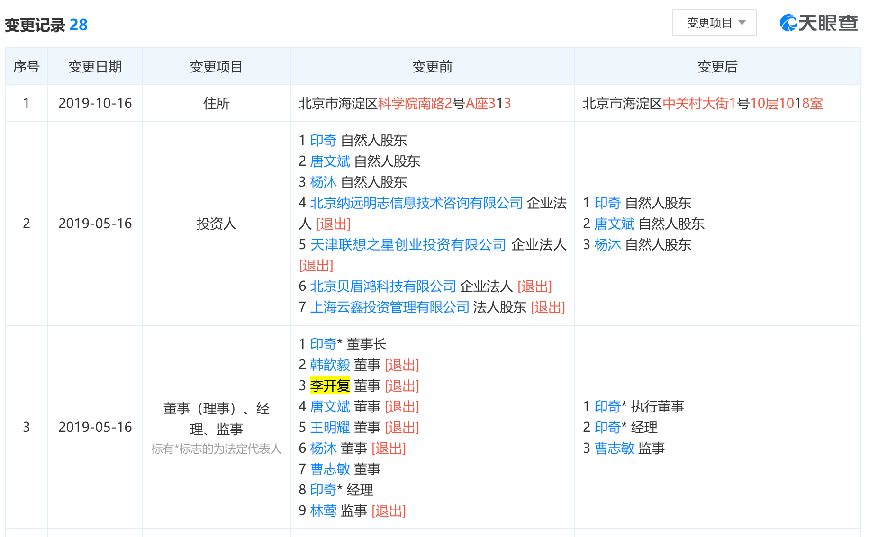Click serial number 3 in the 董事、经理、监事 row

tap(27, 427)
